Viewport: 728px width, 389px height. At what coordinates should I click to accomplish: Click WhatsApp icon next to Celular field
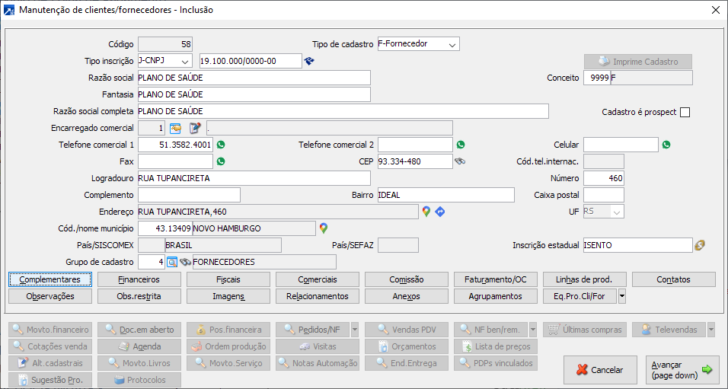pos(666,145)
